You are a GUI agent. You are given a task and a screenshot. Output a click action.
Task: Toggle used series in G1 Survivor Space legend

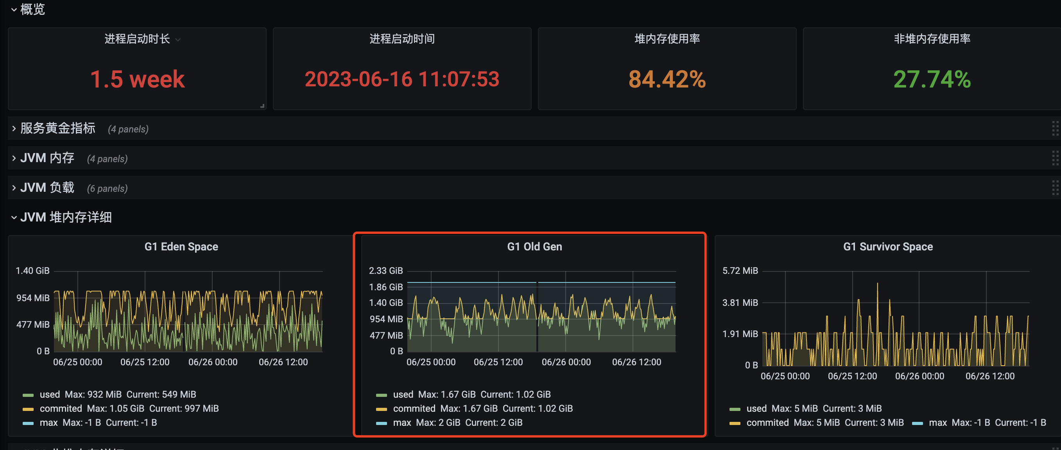756,409
